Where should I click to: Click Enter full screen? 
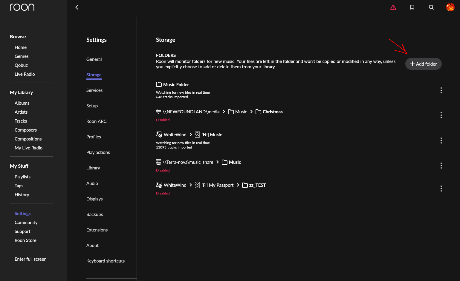coord(30,259)
